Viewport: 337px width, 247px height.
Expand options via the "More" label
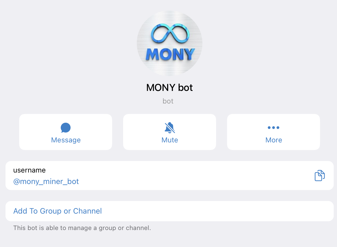[x=274, y=140]
